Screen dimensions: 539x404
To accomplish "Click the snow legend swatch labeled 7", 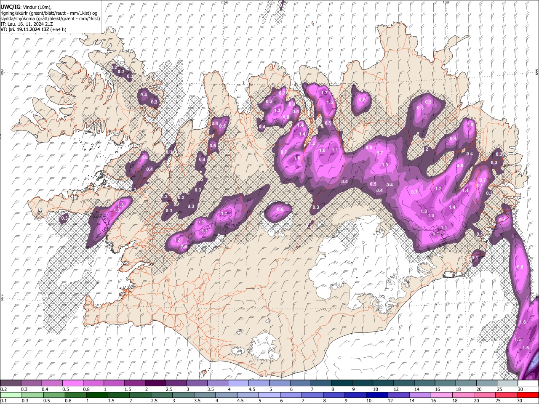I will point(321,383).
